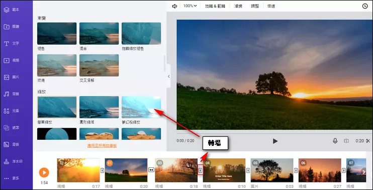
Task: Open the Speed (倍速) toolbar option
Action: [x=271, y=6]
